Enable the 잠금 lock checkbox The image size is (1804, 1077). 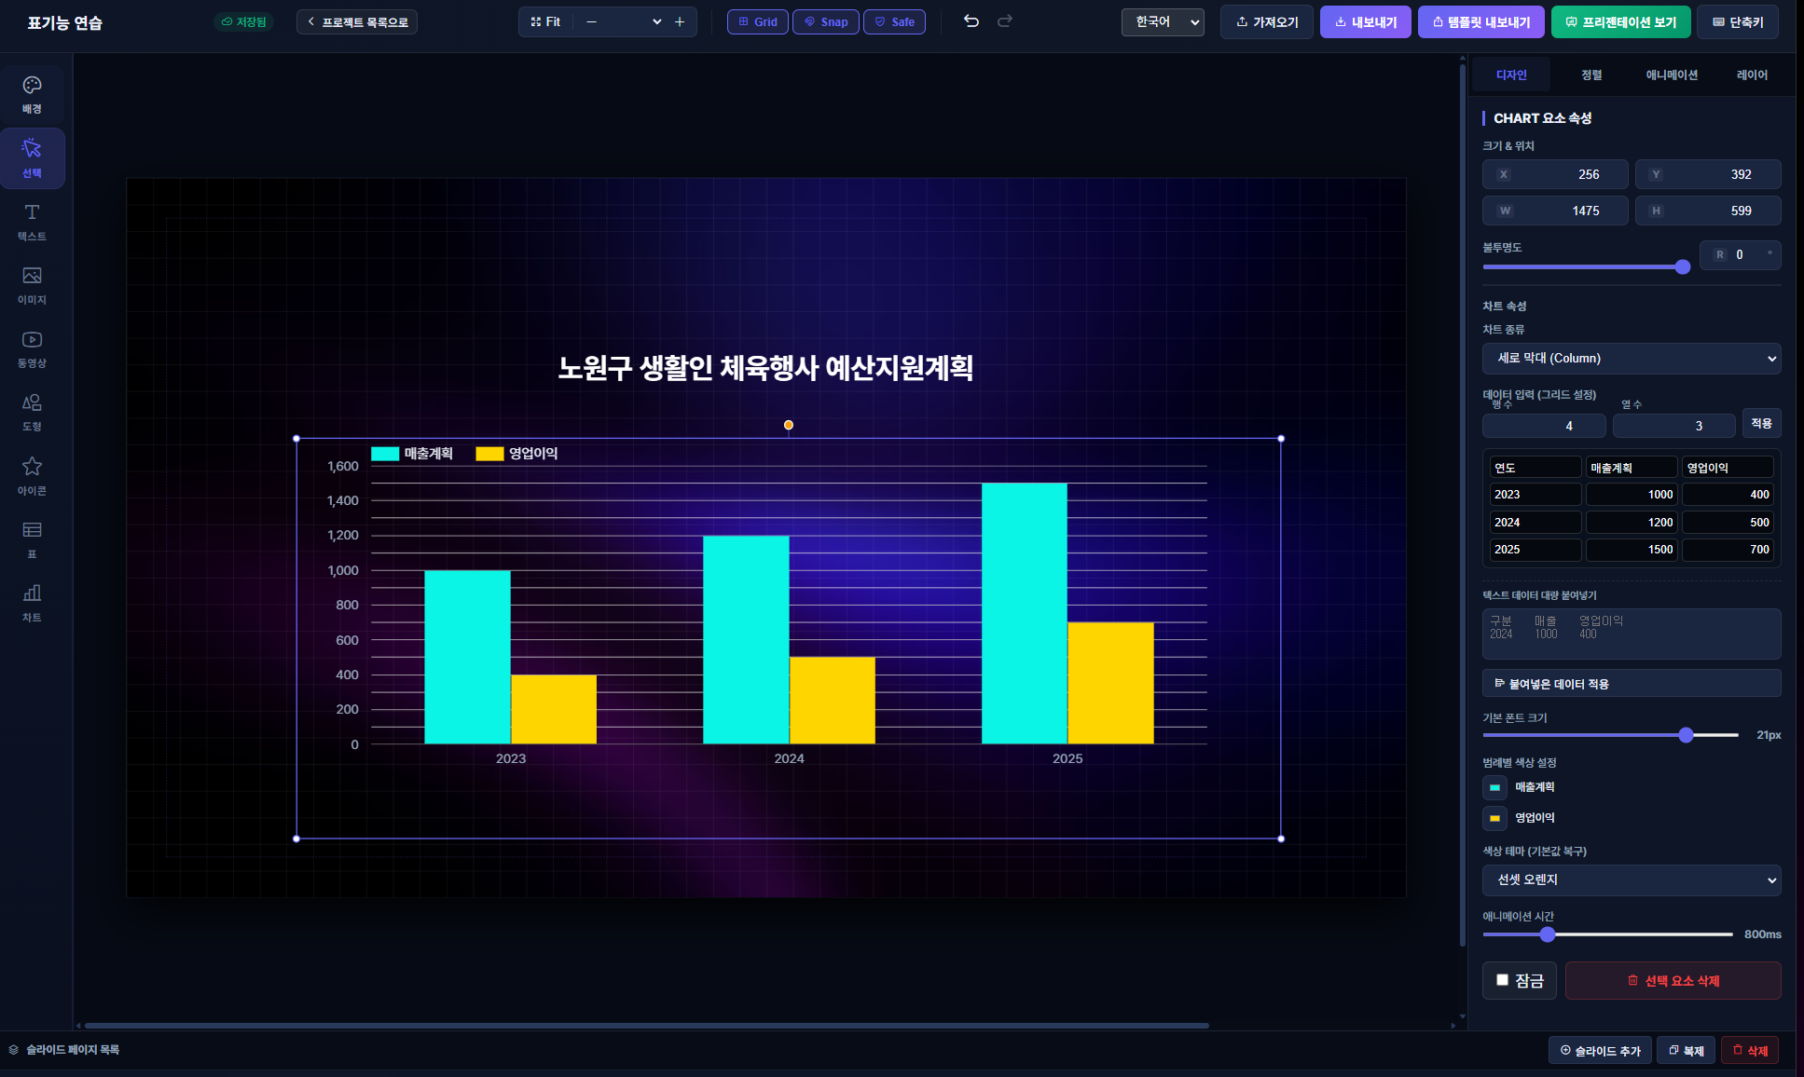tap(1502, 979)
